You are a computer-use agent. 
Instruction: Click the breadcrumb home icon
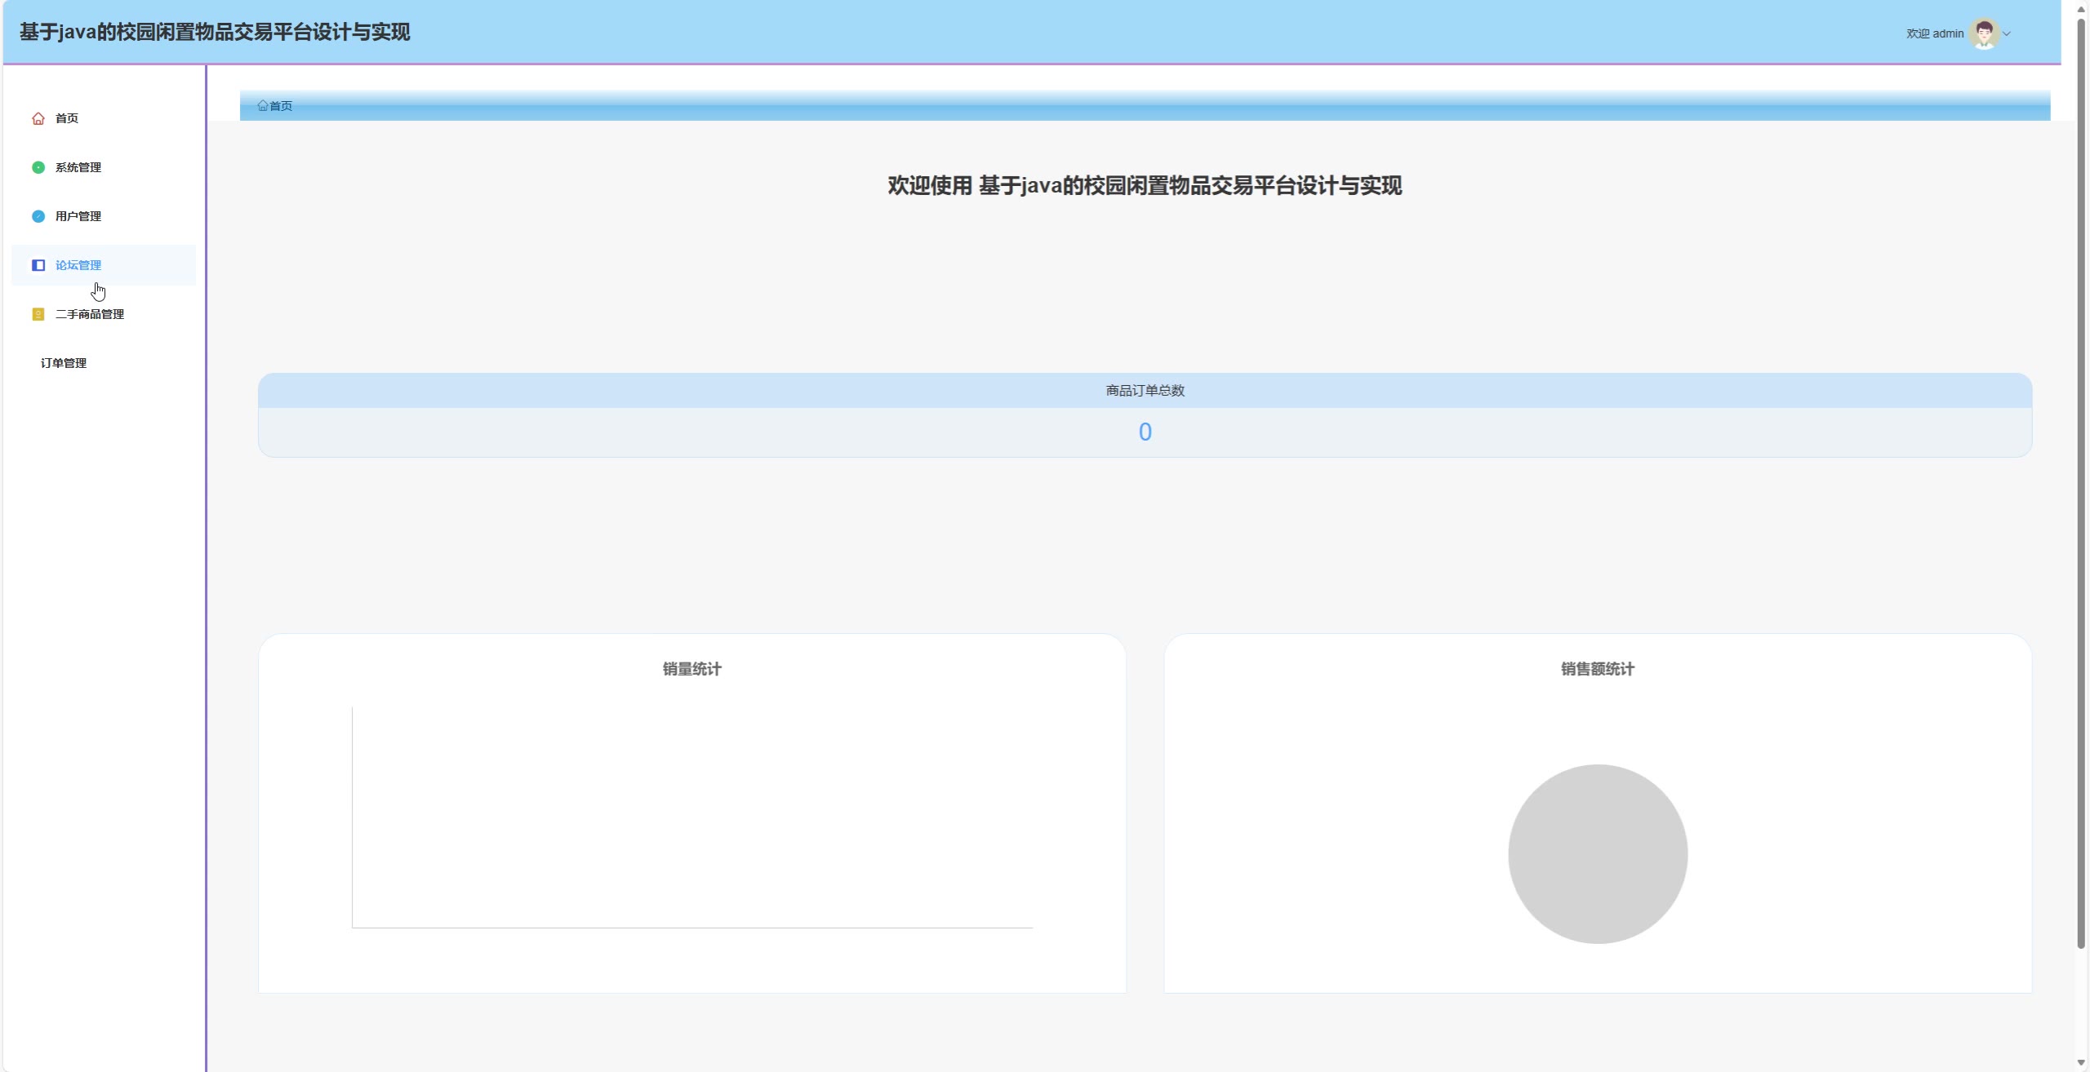tap(263, 105)
